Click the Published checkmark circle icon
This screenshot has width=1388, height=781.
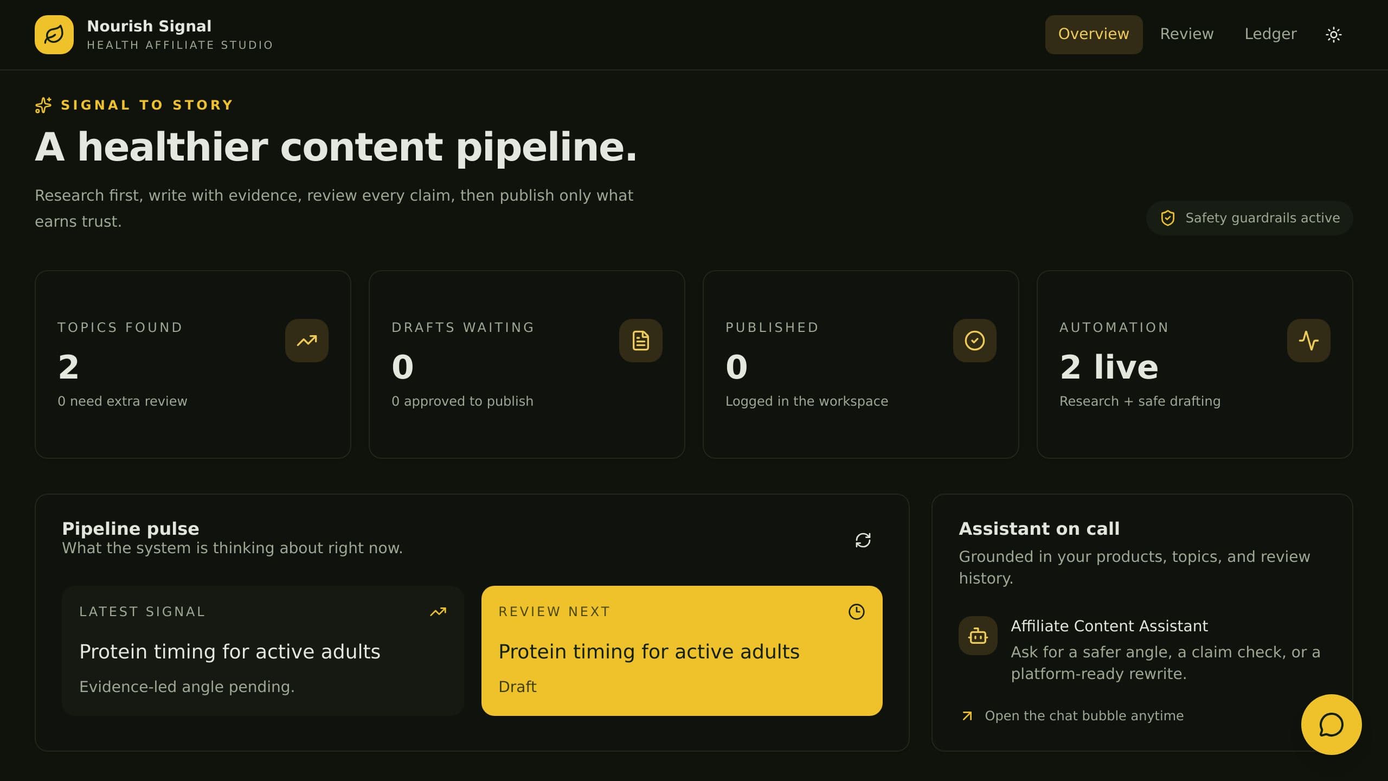point(975,341)
